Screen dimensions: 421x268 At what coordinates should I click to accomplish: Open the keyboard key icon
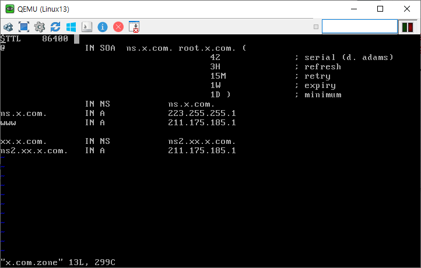(87, 27)
